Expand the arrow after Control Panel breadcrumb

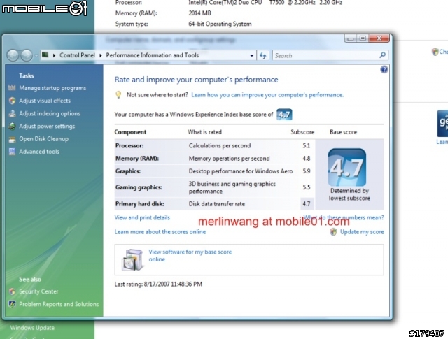[x=101, y=55]
